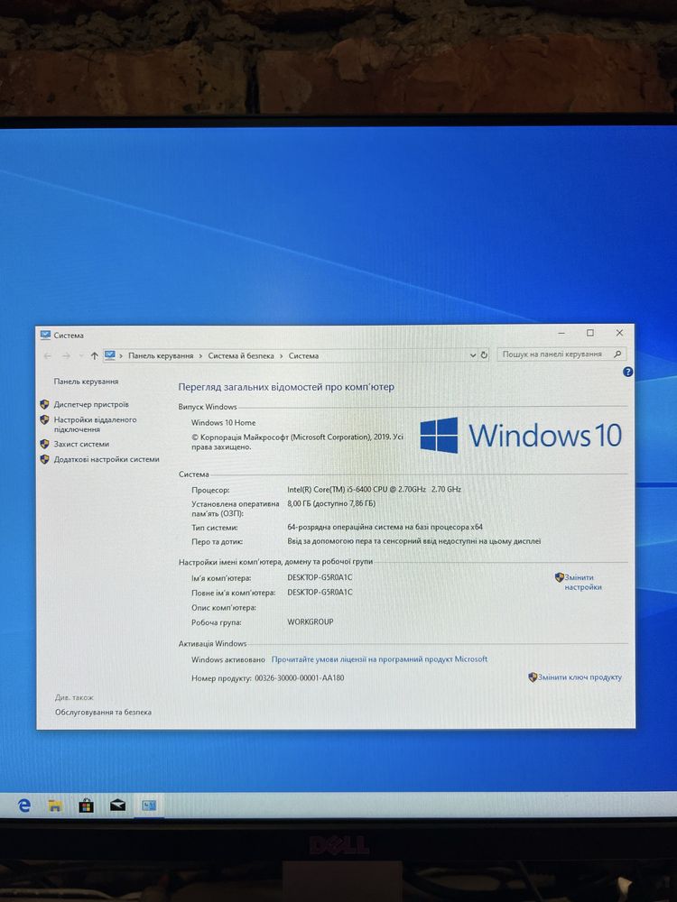Select the computer name value in the Ім'я комп'ютера row
The height and width of the screenshot is (902, 677).
pyautogui.click(x=320, y=577)
